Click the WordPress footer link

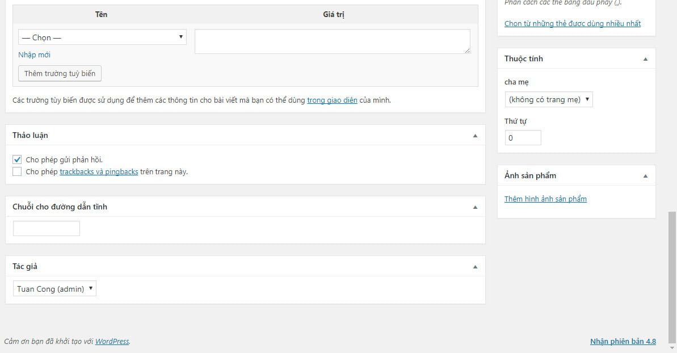(112, 342)
